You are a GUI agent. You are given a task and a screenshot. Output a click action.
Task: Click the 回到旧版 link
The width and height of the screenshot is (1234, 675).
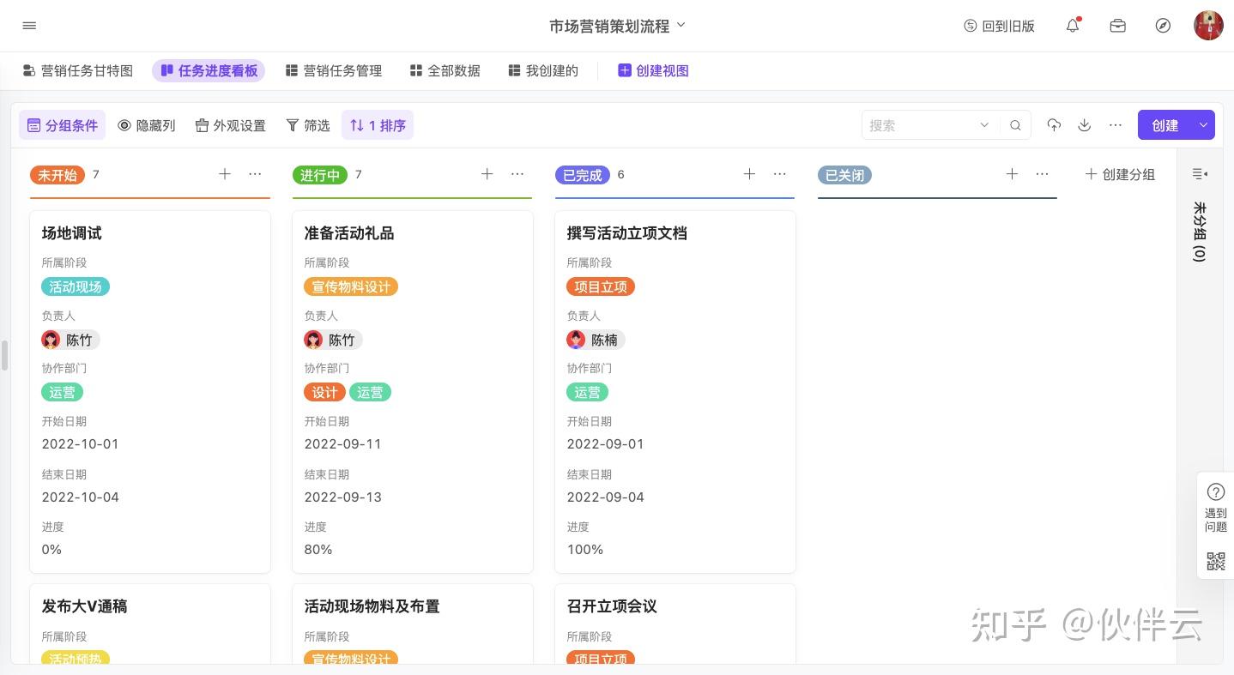tap(999, 26)
